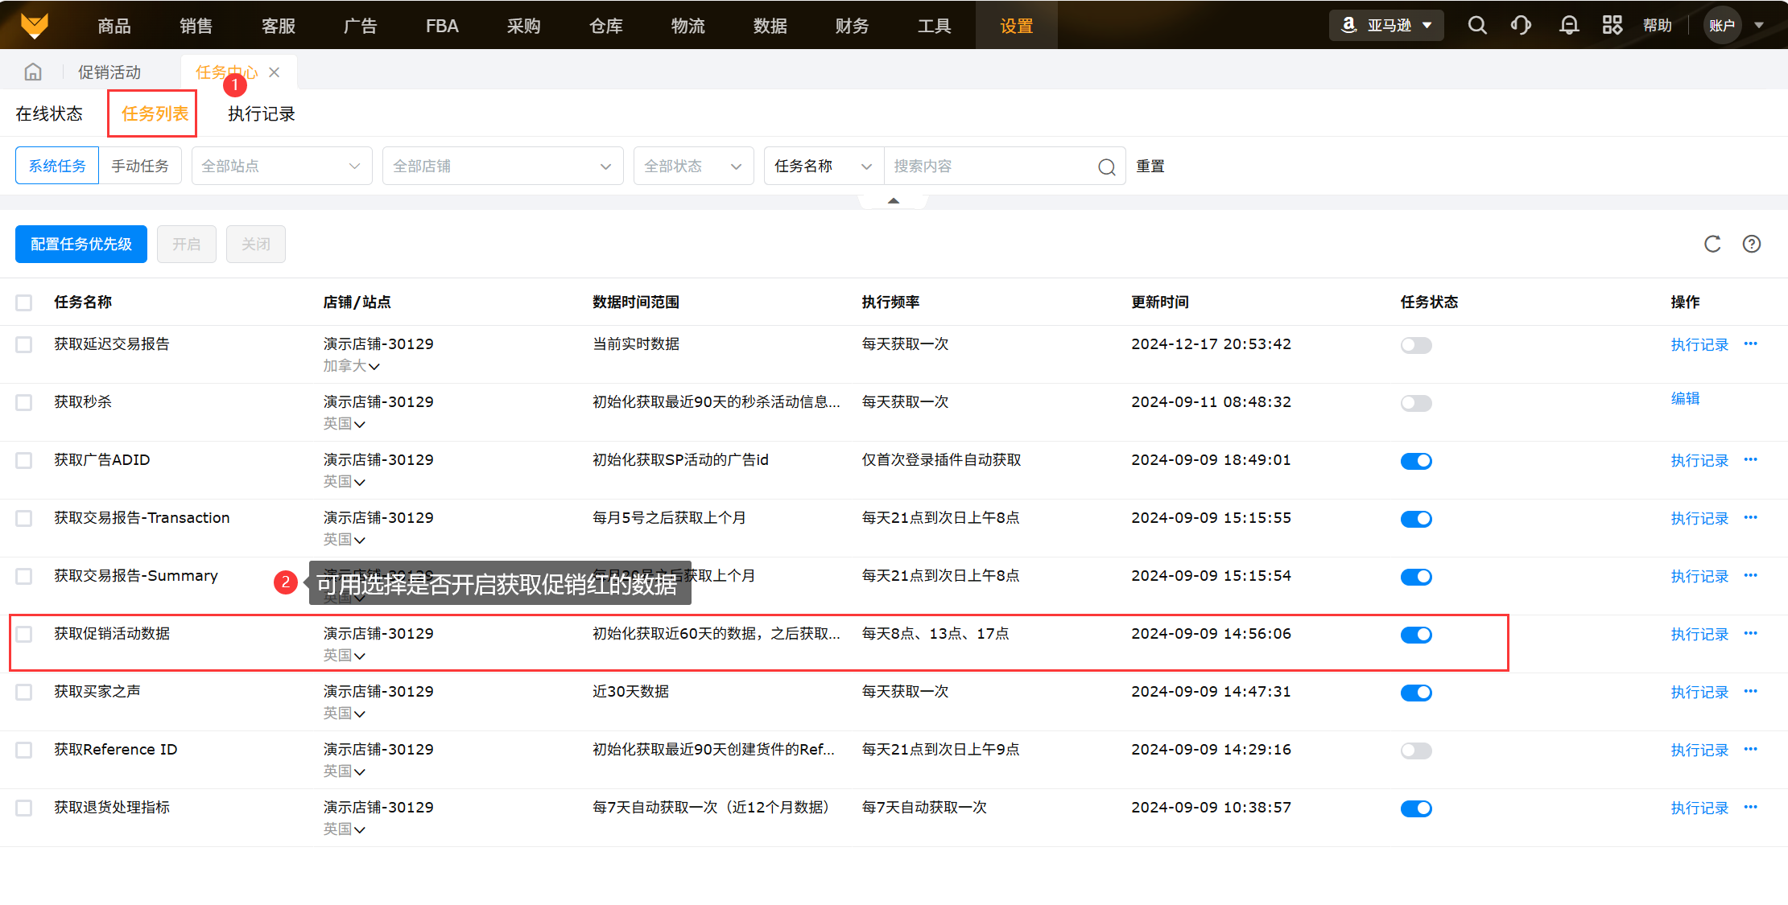Turn off the 获取促销活动数据 task toggle
Image resolution: width=1788 pixels, height=905 pixels.
1416,635
